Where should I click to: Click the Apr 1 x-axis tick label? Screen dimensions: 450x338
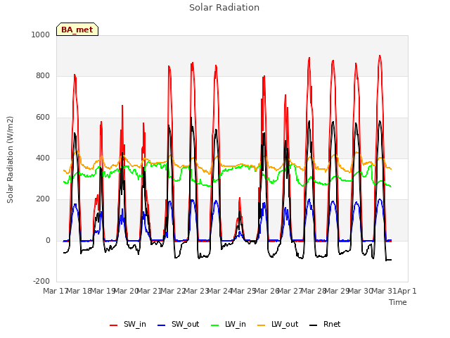407,291
